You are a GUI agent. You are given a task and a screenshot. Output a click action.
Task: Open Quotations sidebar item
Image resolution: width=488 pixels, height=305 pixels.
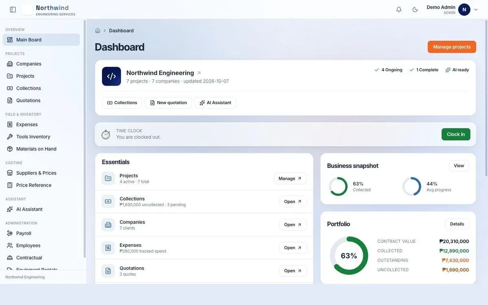(x=41, y=100)
